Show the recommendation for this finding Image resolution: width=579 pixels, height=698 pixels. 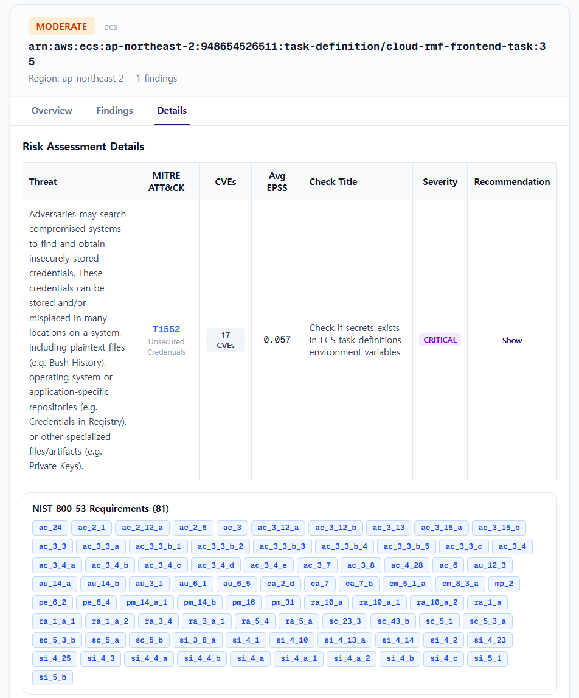(512, 341)
